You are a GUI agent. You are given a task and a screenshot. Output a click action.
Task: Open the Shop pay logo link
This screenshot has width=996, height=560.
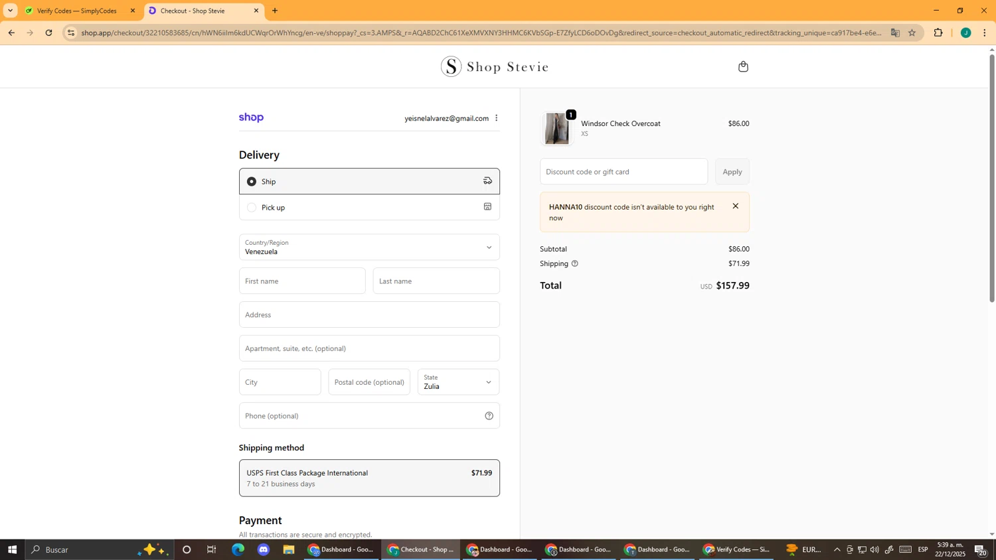pos(251,117)
